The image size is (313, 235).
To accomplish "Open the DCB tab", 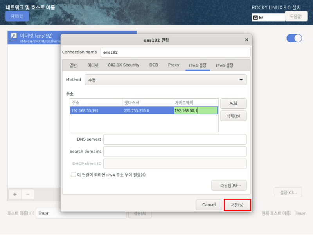I will (153, 65).
